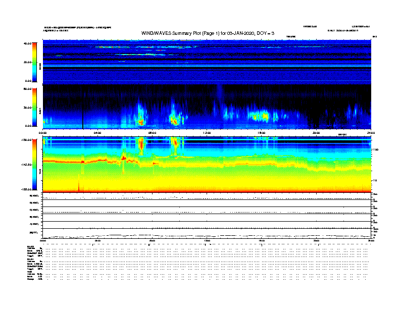The width and height of the screenshot is (400, 309).
Task: Select the 30.00 label on RAD1 scale
Action: tap(27, 108)
